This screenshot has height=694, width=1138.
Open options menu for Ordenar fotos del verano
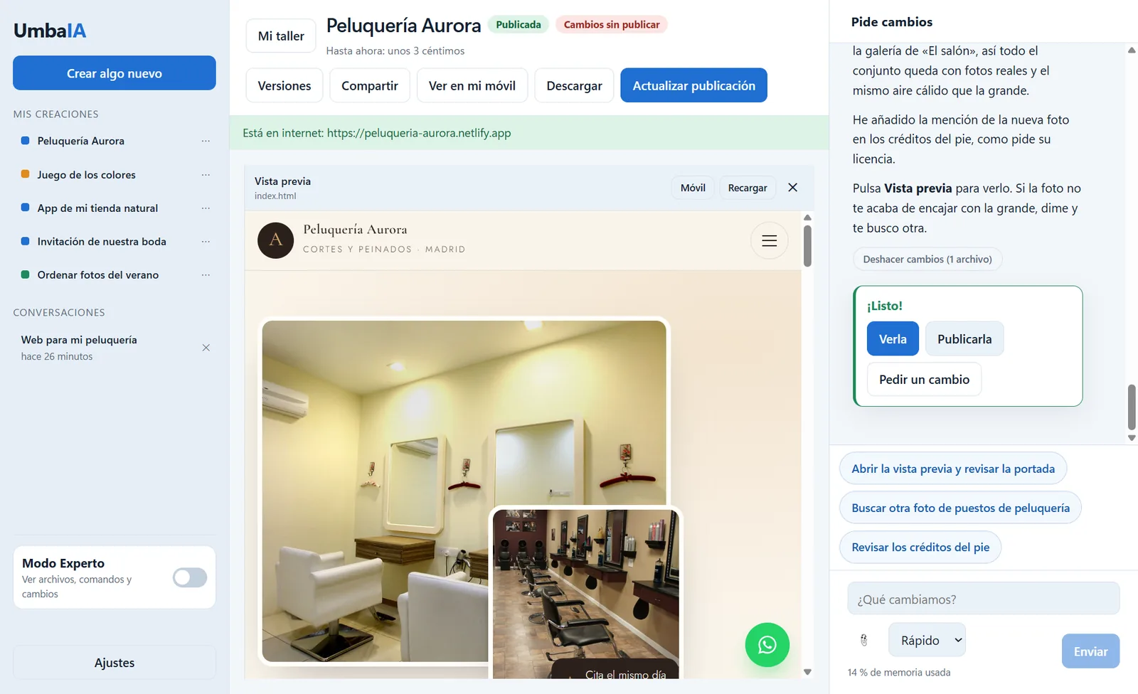tap(206, 274)
